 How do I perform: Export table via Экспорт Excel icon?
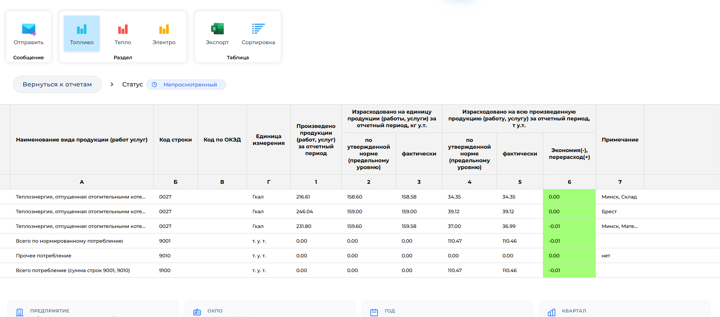click(217, 29)
